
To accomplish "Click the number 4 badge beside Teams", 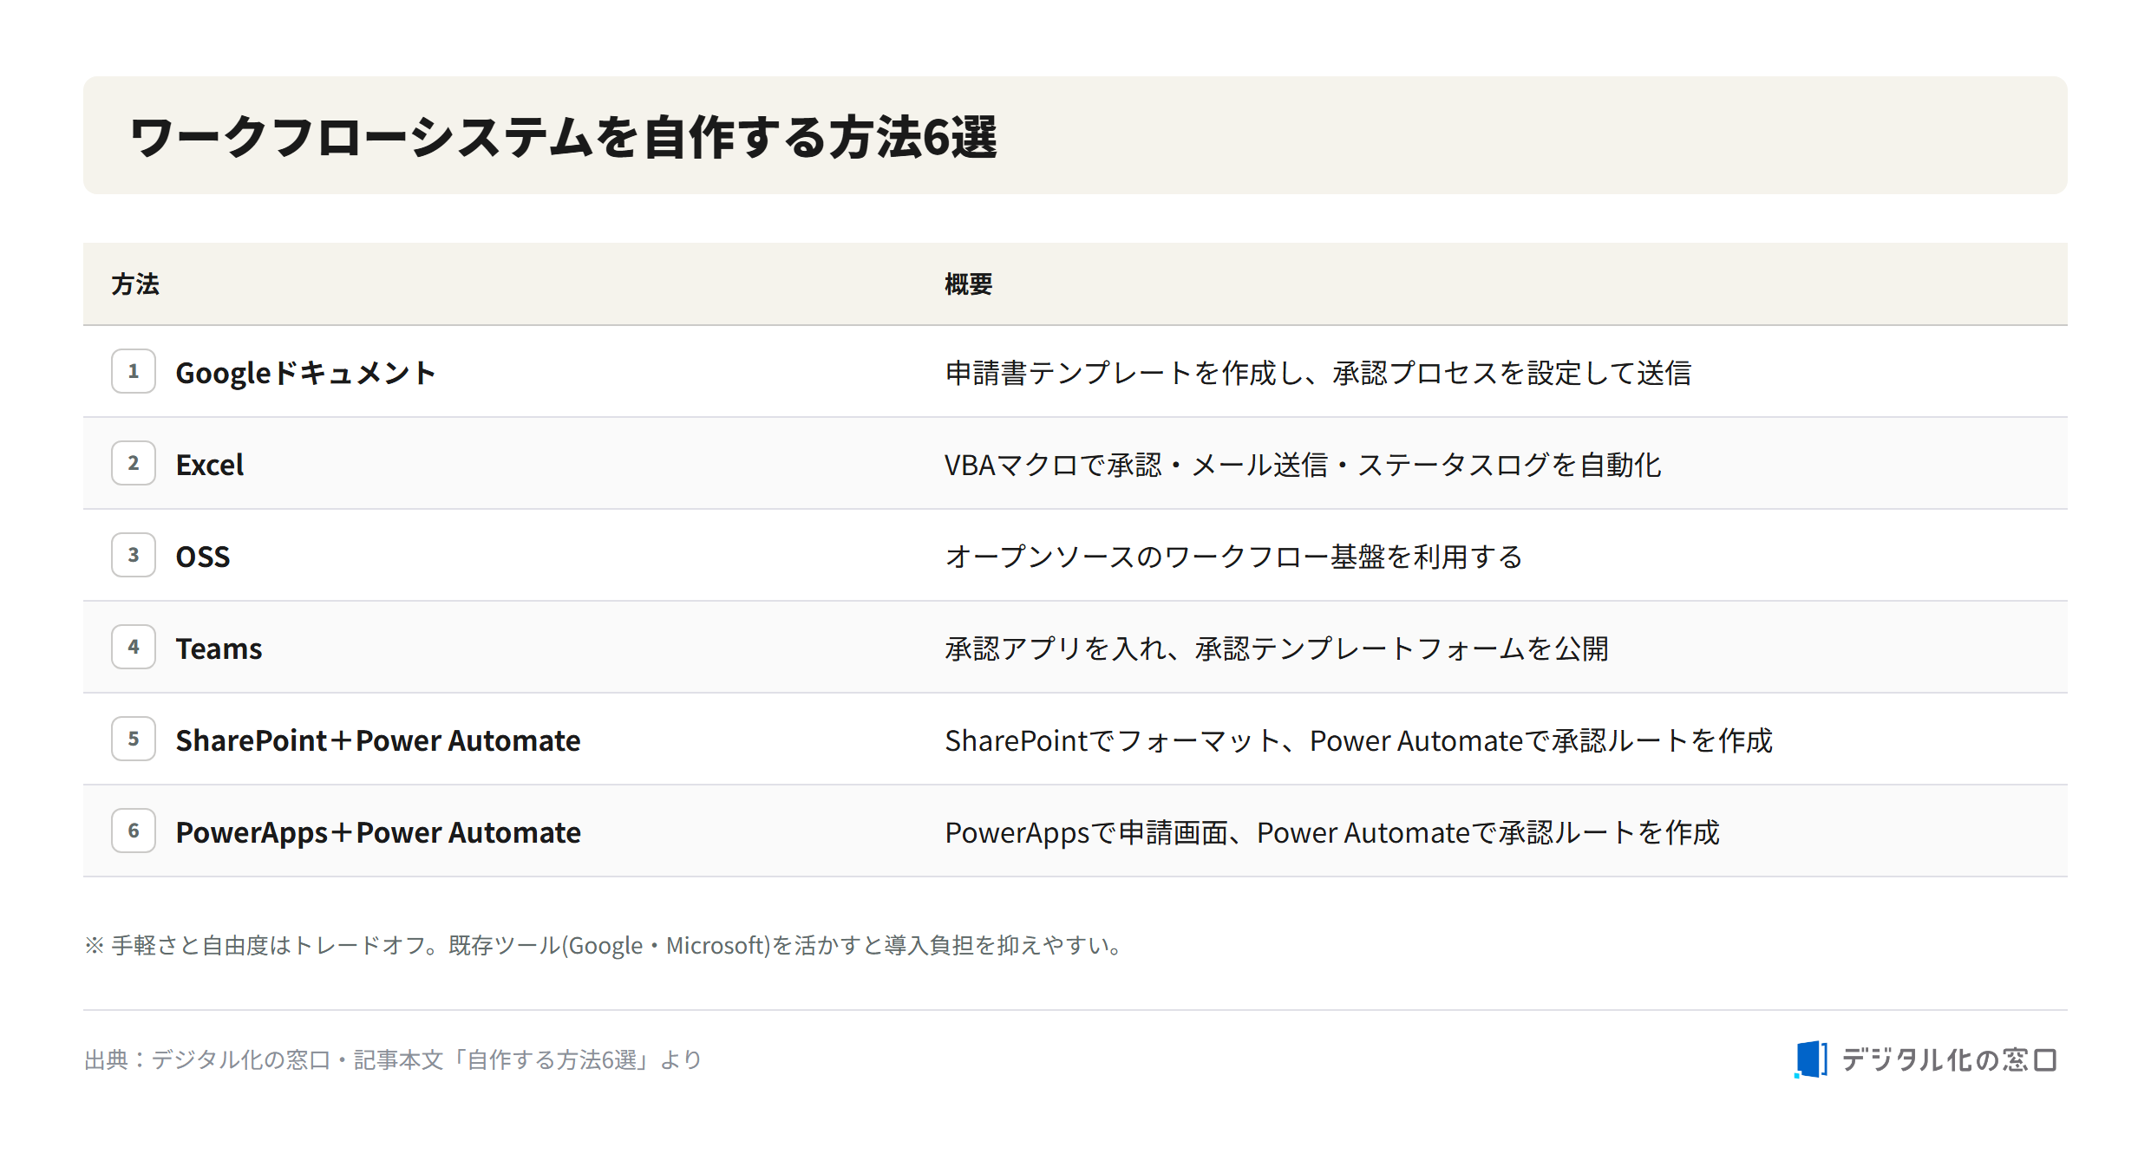I will click(134, 647).
